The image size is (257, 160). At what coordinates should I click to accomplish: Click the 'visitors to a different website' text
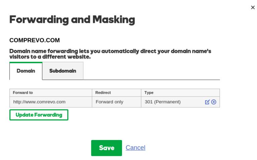(x=50, y=57)
